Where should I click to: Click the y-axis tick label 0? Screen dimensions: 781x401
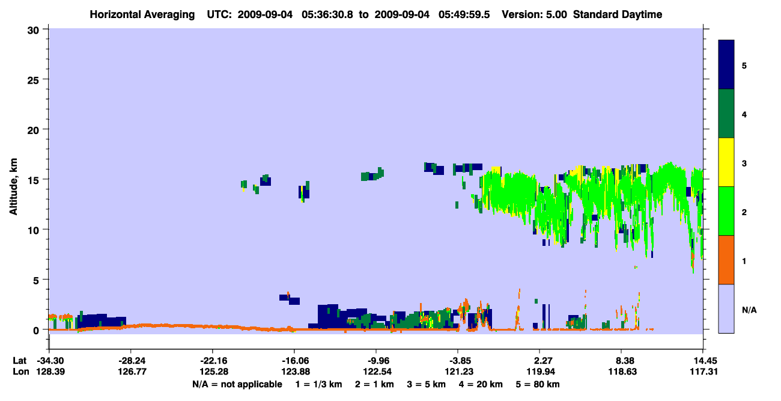tap(38, 330)
